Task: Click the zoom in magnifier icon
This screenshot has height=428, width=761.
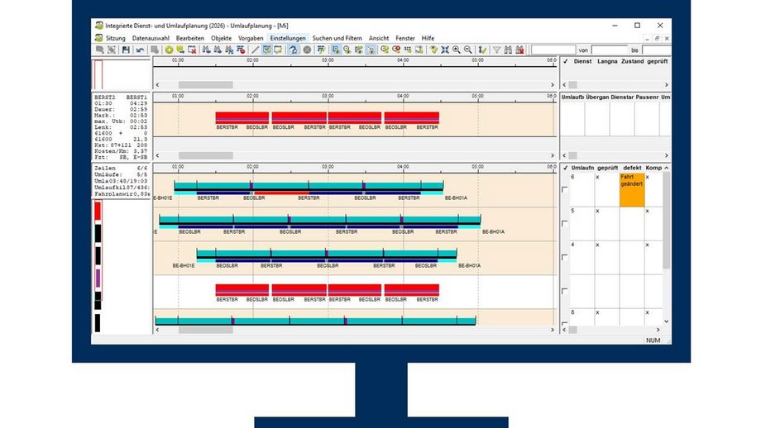Action: pos(456,50)
